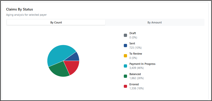Select the Errored legend label
212x101 pixels.
(x=134, y=84)
